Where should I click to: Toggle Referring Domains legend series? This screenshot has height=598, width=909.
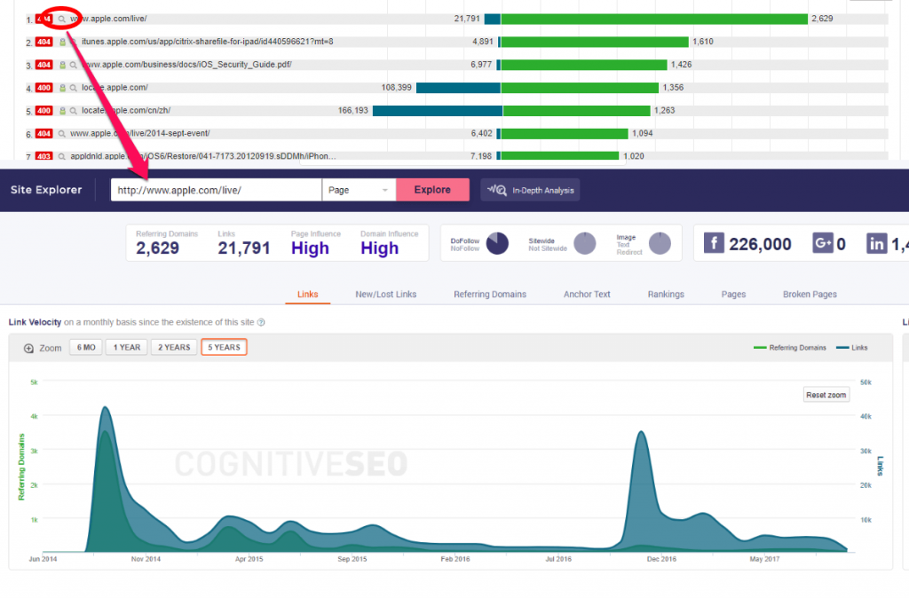(x=789, y=348)
